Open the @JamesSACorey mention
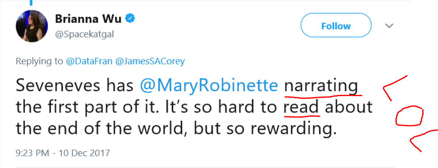This screenshot has width=438, height=168. tap(150, 61)
